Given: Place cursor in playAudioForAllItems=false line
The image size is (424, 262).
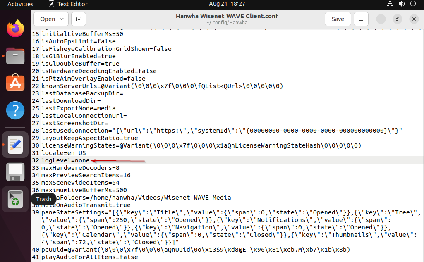Looking at the screenshot, I should pos(89,257).
